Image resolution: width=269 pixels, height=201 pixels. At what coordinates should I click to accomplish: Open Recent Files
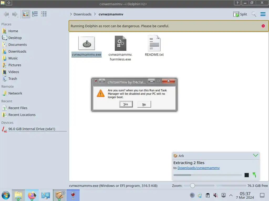pos(18,108)
